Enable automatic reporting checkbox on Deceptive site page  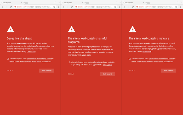(x=8, y=59)
